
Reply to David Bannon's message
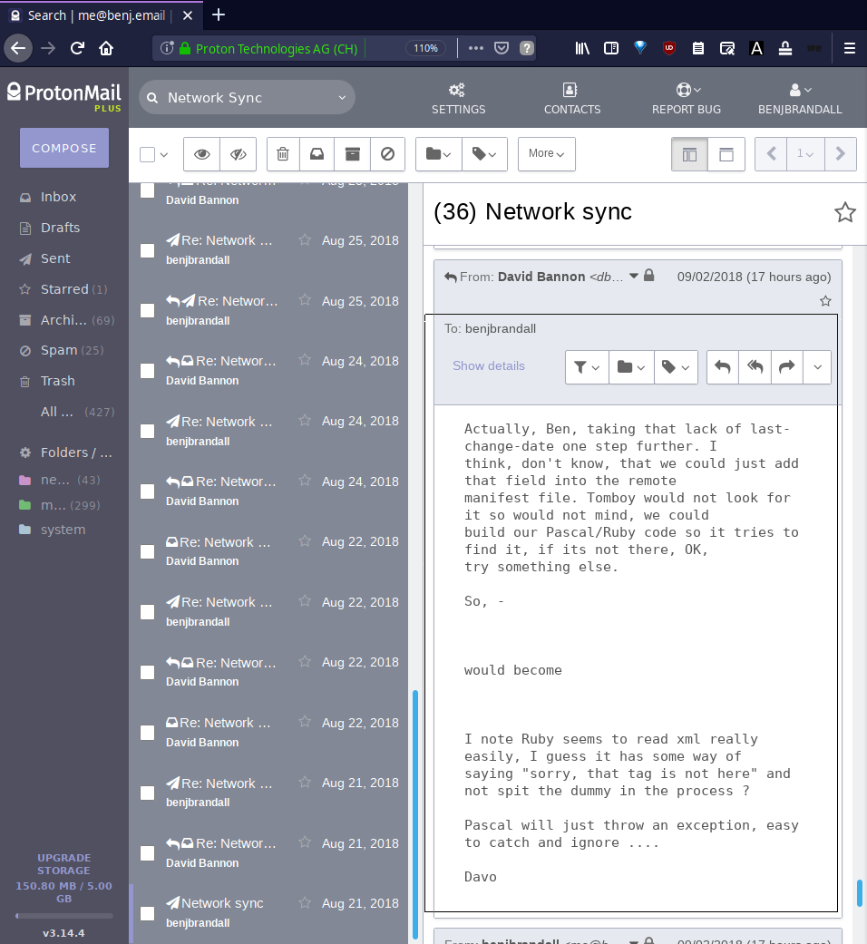723,366
